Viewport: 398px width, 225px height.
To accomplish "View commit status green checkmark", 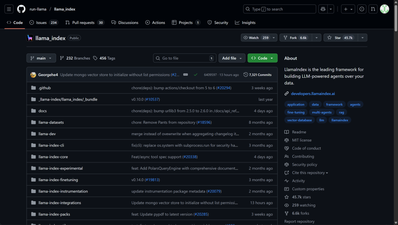I will 195,75.
